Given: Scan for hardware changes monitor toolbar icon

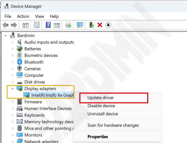Looking at the screenshot, I should [x=80, y=25].
